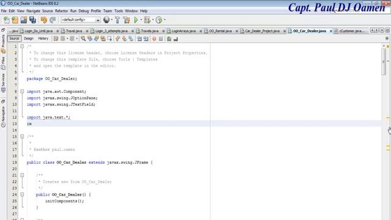The height and width of the screenshot is (220, 391).
Task: Collapse the imports fold at line 8
Action: click(22, 92)
